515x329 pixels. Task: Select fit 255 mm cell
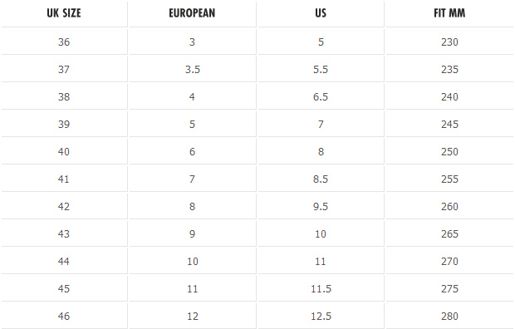click(x=449, y=179)
